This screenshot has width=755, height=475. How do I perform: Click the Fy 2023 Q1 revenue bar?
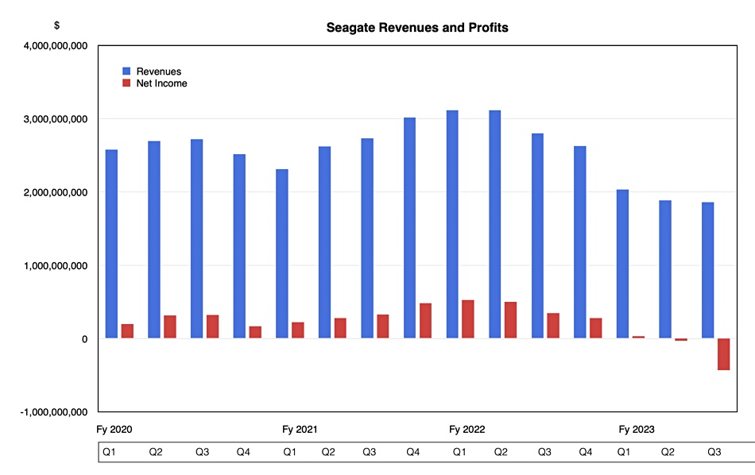point(622,265)
